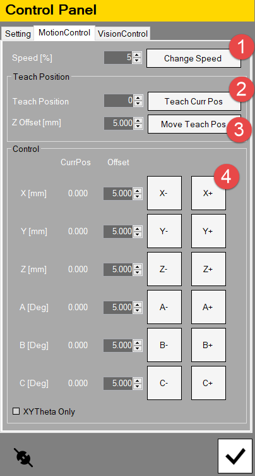Screen dimensions: 255x476
Task: Click the C+ rotation button
Action: tap(208, 383)
